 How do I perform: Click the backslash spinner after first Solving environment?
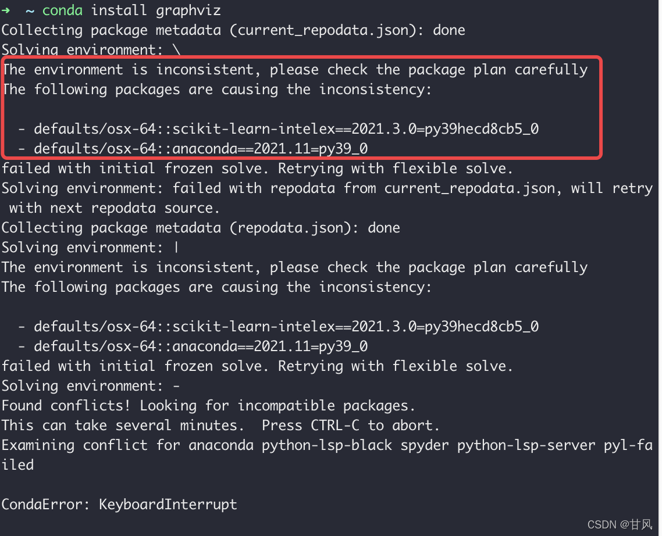click(177, 50)
